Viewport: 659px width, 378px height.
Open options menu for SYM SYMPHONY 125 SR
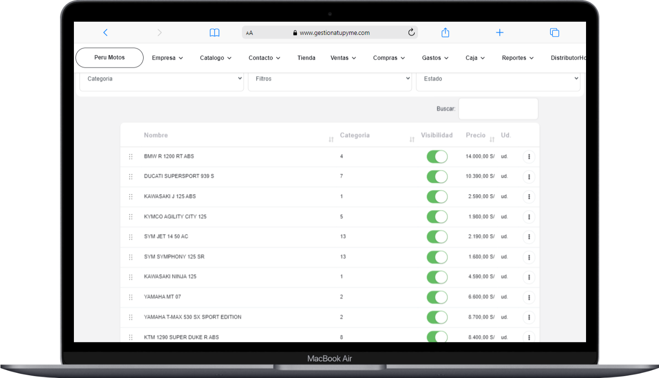click(x=529, y=257)
